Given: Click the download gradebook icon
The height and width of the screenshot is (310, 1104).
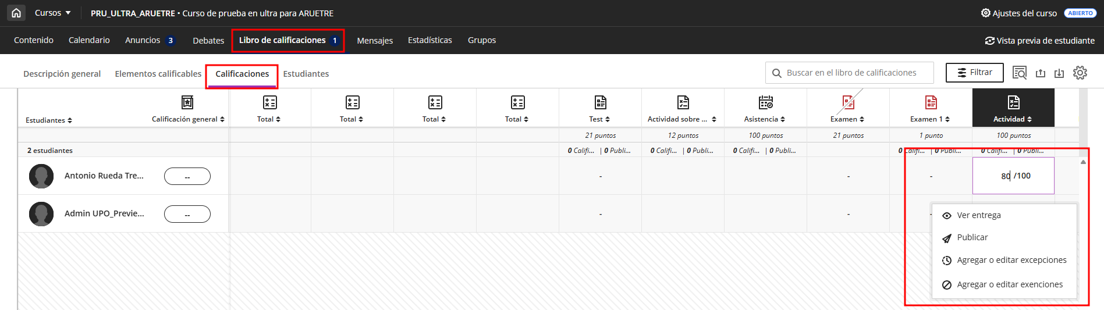Looking at the screenshot, I should click(x=1059, y=73).
